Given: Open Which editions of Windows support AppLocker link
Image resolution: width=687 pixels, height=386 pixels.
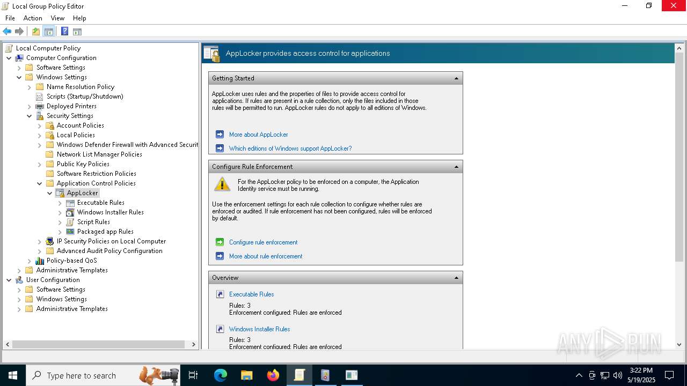Looking at the screenshot, I should click(290, 149).
